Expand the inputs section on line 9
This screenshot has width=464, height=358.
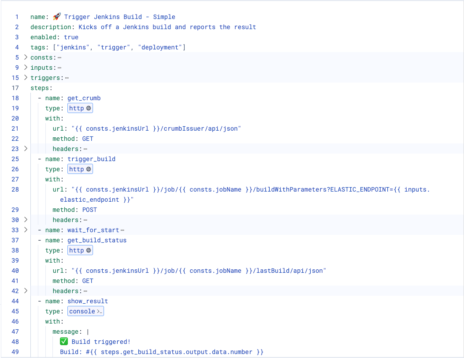[x=25, y=68]
